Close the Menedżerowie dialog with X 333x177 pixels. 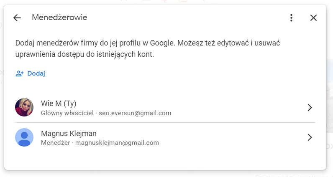tap(313, 18)
